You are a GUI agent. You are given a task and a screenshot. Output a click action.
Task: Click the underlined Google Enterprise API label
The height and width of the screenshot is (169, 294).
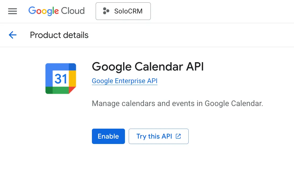point(124,81)
